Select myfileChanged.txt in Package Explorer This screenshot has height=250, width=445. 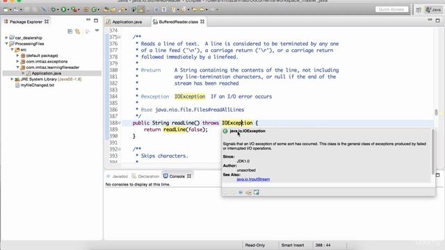[x=37, y=85]
